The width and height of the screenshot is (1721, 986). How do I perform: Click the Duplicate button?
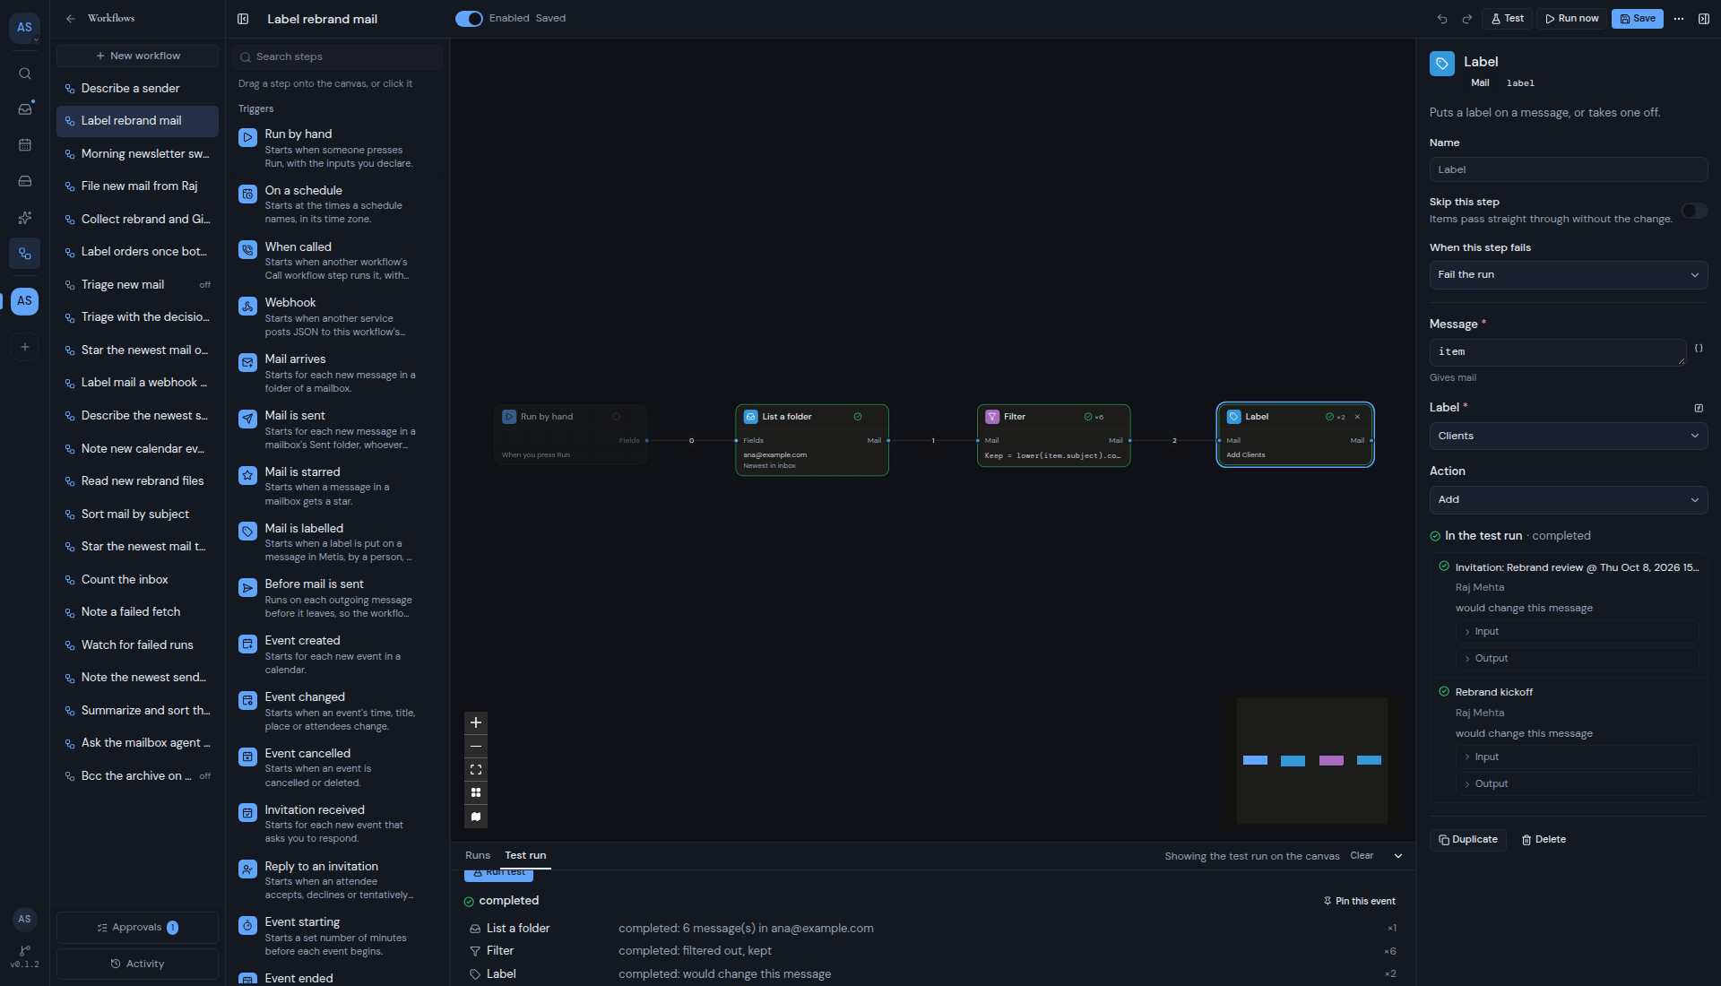(1468, 840)
